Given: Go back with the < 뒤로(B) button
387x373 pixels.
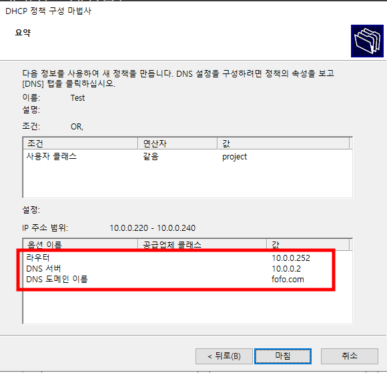Looking at the screenshot, I should (224, 356).
